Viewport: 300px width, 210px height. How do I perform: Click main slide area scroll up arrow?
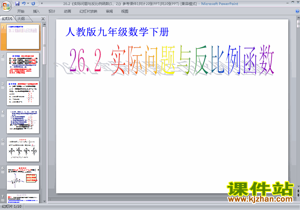coord(298,18)
